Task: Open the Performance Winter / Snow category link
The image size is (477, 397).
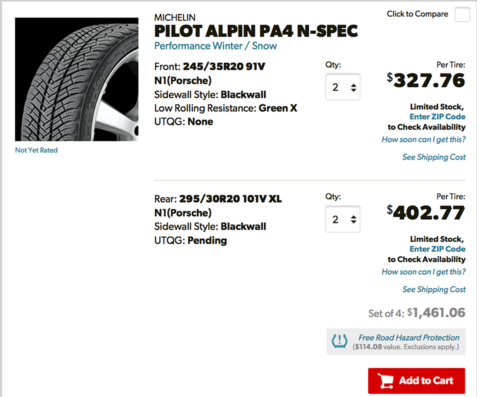Action: 215,46
